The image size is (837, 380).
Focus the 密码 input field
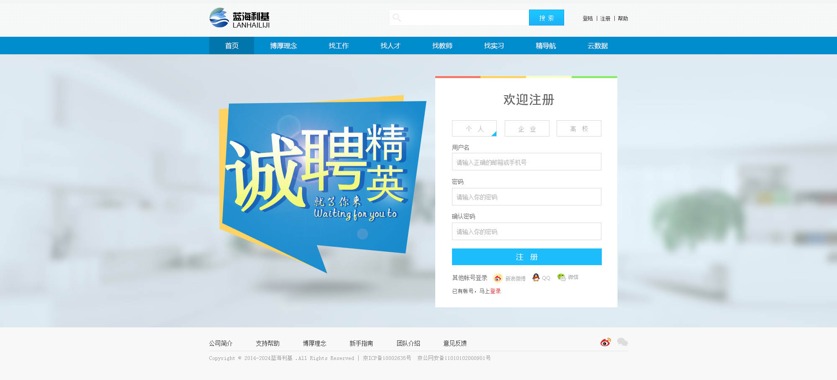pos(526,197)
